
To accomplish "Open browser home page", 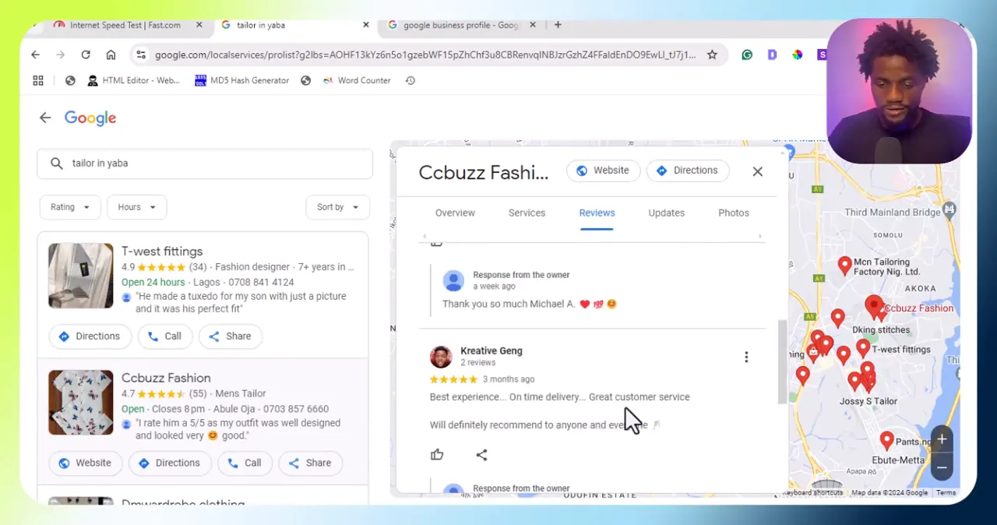I will click(x=111, y=55).
